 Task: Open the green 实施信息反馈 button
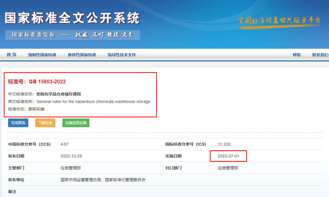[x=76, y=123]
